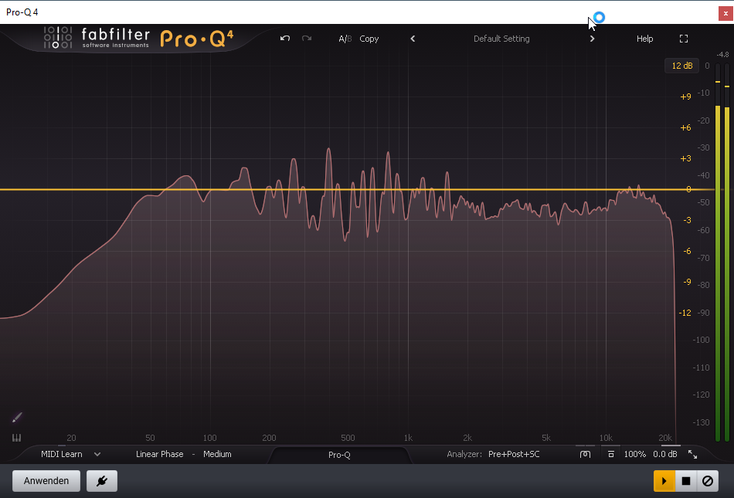
Task: Click the resize arrows icon in bottom bar
Action: pos(692,455)
